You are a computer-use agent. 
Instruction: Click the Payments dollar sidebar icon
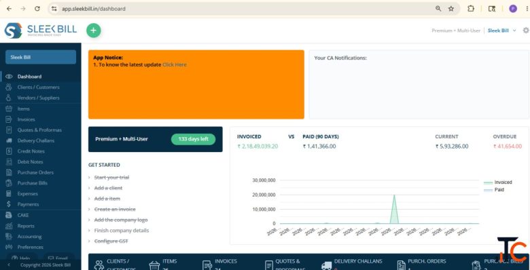(x=9, y=204)
